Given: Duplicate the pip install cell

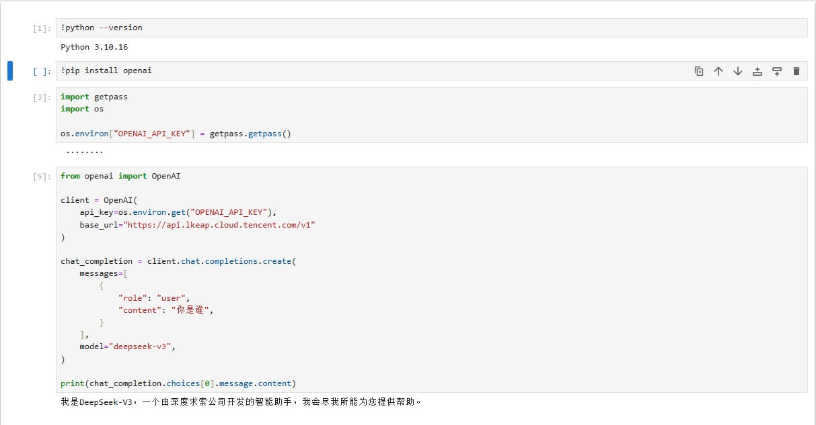Looking at the screenshot, I should tap(698, 70).
